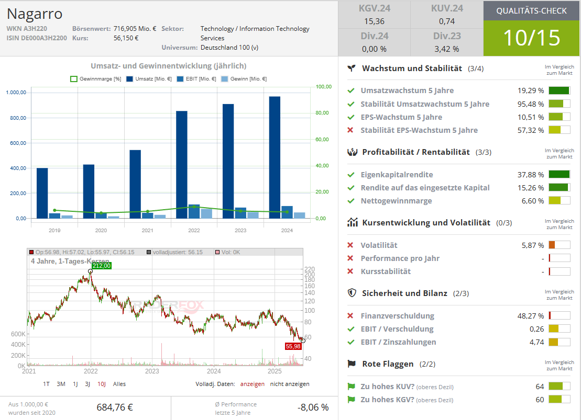Click the red X next to Kursstabilität
The height and width of the screenshot is (420, 581).
pos(350,271)
